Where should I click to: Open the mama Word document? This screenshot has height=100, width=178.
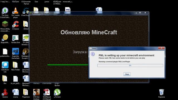(16, 92)
